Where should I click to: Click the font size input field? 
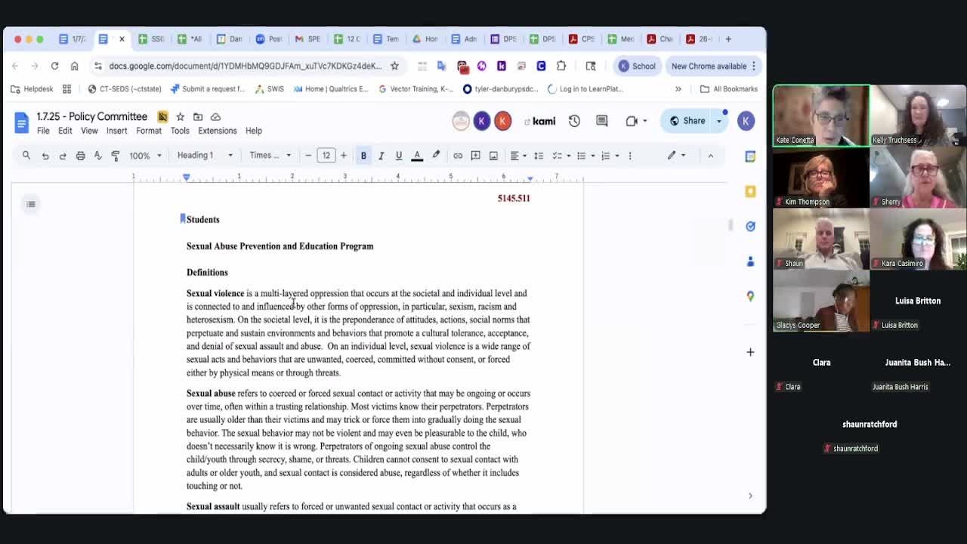[x=326, y=156]
